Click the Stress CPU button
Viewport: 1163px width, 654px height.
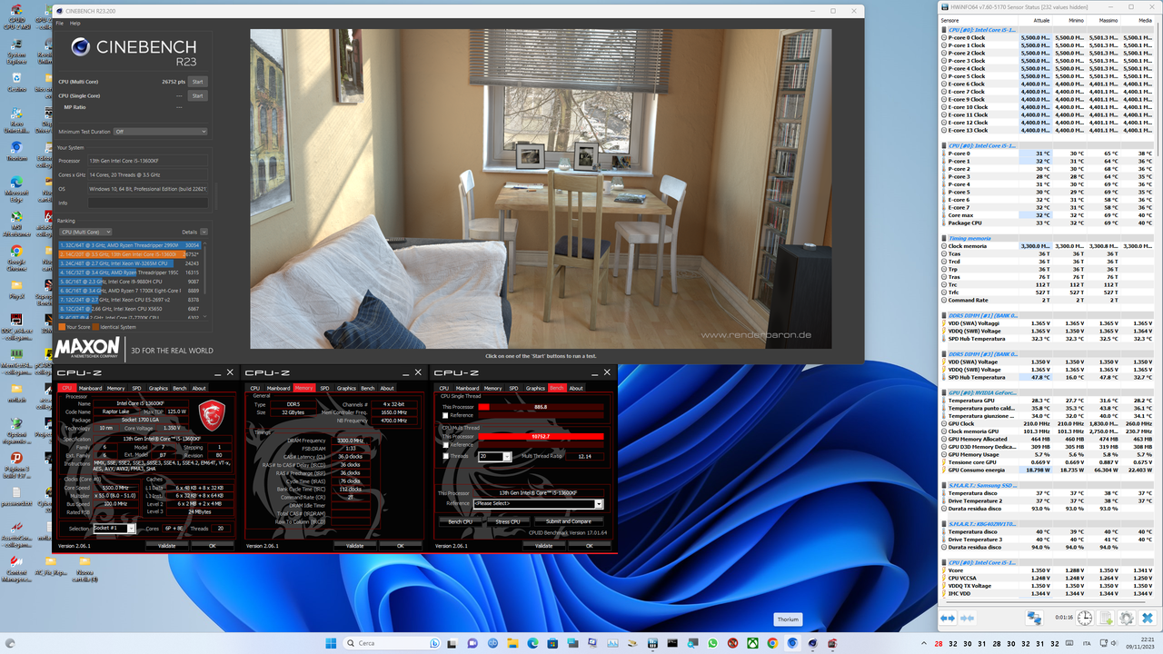coord(508,521)
